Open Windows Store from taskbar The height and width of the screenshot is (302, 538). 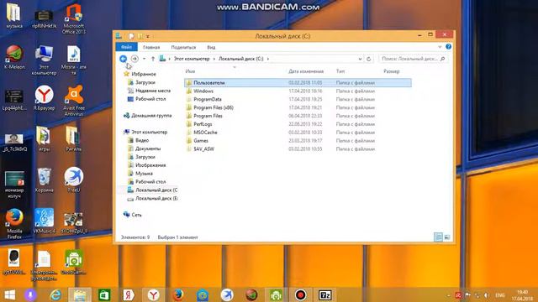coord(104,294)
